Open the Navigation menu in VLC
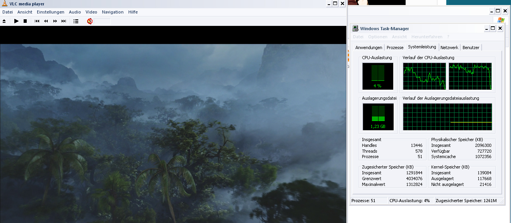This screenshot has width=511, height=223. point(113,12)
